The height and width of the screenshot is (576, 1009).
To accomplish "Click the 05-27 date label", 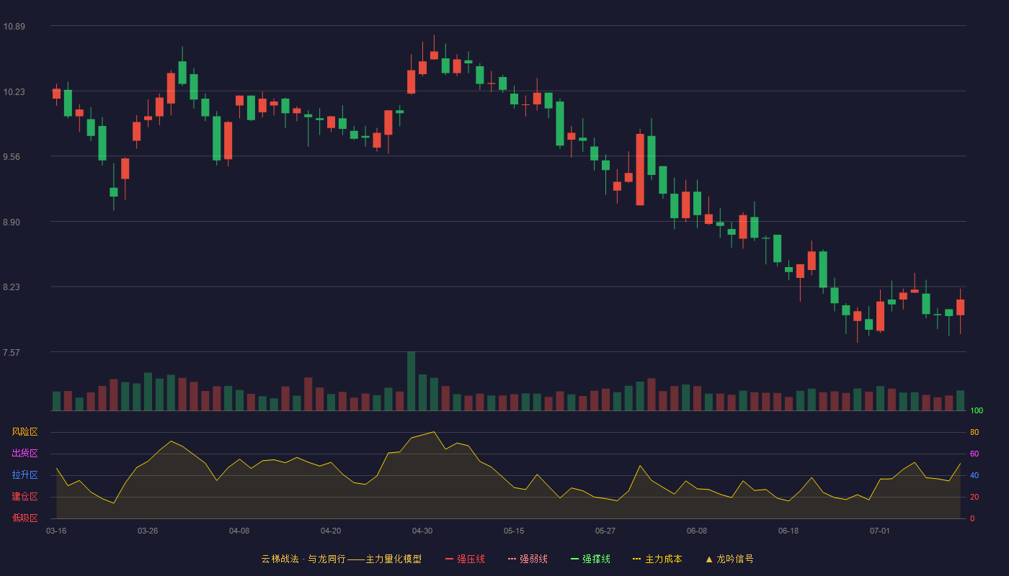I will coord(605,531).
